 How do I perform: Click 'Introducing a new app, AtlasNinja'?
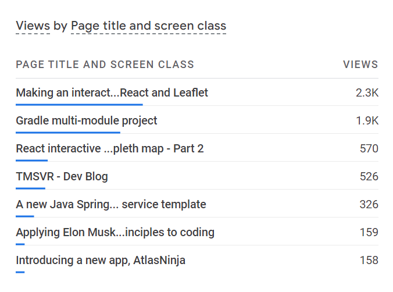pyautogui.click(x=101, y=260)
